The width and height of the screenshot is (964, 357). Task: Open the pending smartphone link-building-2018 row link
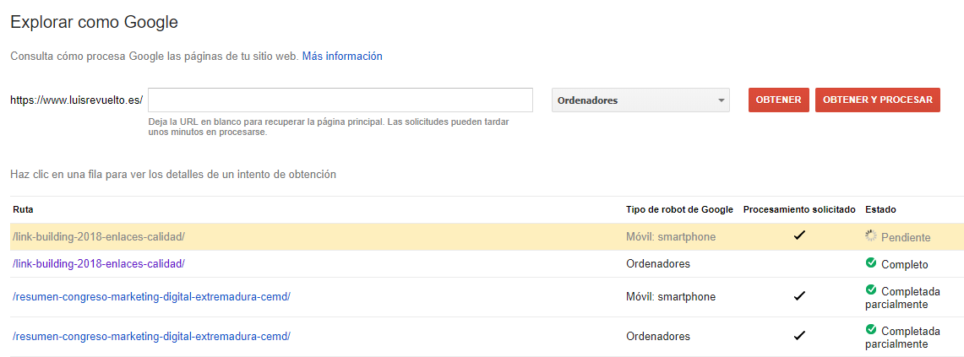pos(98,237)
